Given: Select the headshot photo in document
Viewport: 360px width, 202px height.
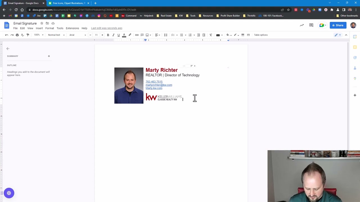Looking at the screenshot, I should click(129, 86).
